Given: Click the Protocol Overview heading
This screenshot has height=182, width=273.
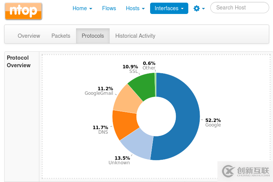Looking at the screenshot, I should [x=19, y=62].
